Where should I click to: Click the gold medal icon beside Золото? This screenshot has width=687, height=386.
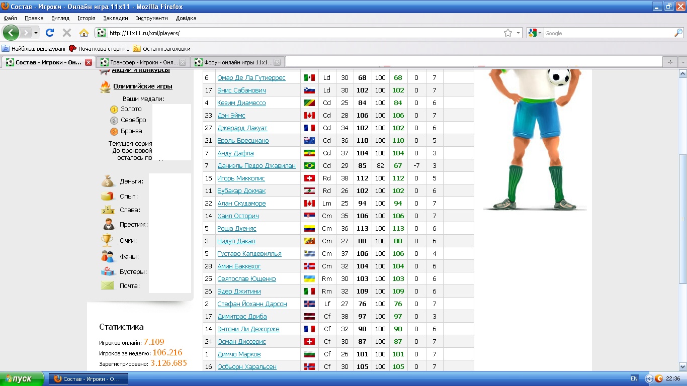pyautogui.click(x=114, y=109)
